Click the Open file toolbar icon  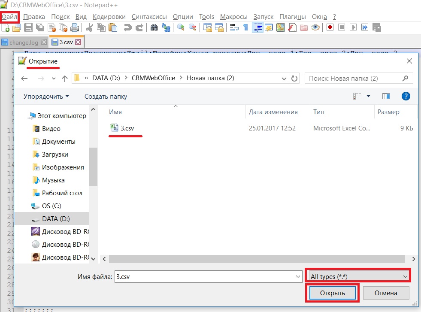pos(17,27)
